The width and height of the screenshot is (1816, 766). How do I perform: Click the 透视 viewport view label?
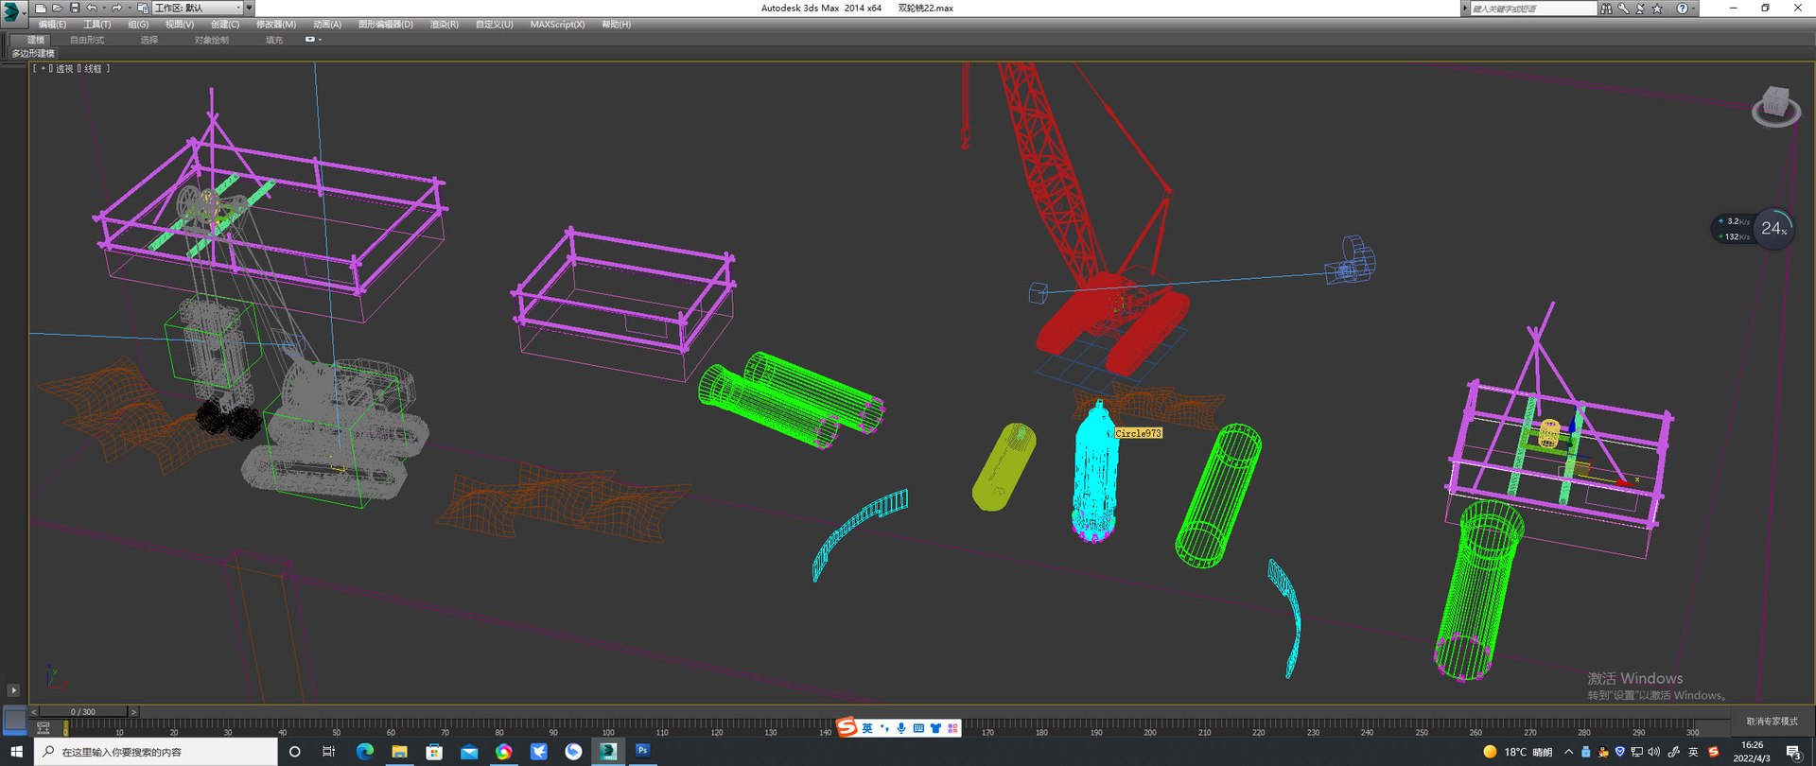[64, 69]
